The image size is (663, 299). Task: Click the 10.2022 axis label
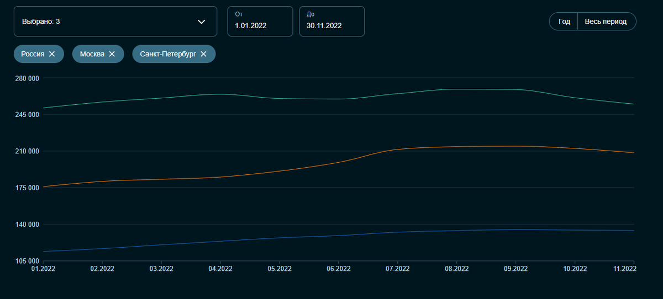(575, 269)
